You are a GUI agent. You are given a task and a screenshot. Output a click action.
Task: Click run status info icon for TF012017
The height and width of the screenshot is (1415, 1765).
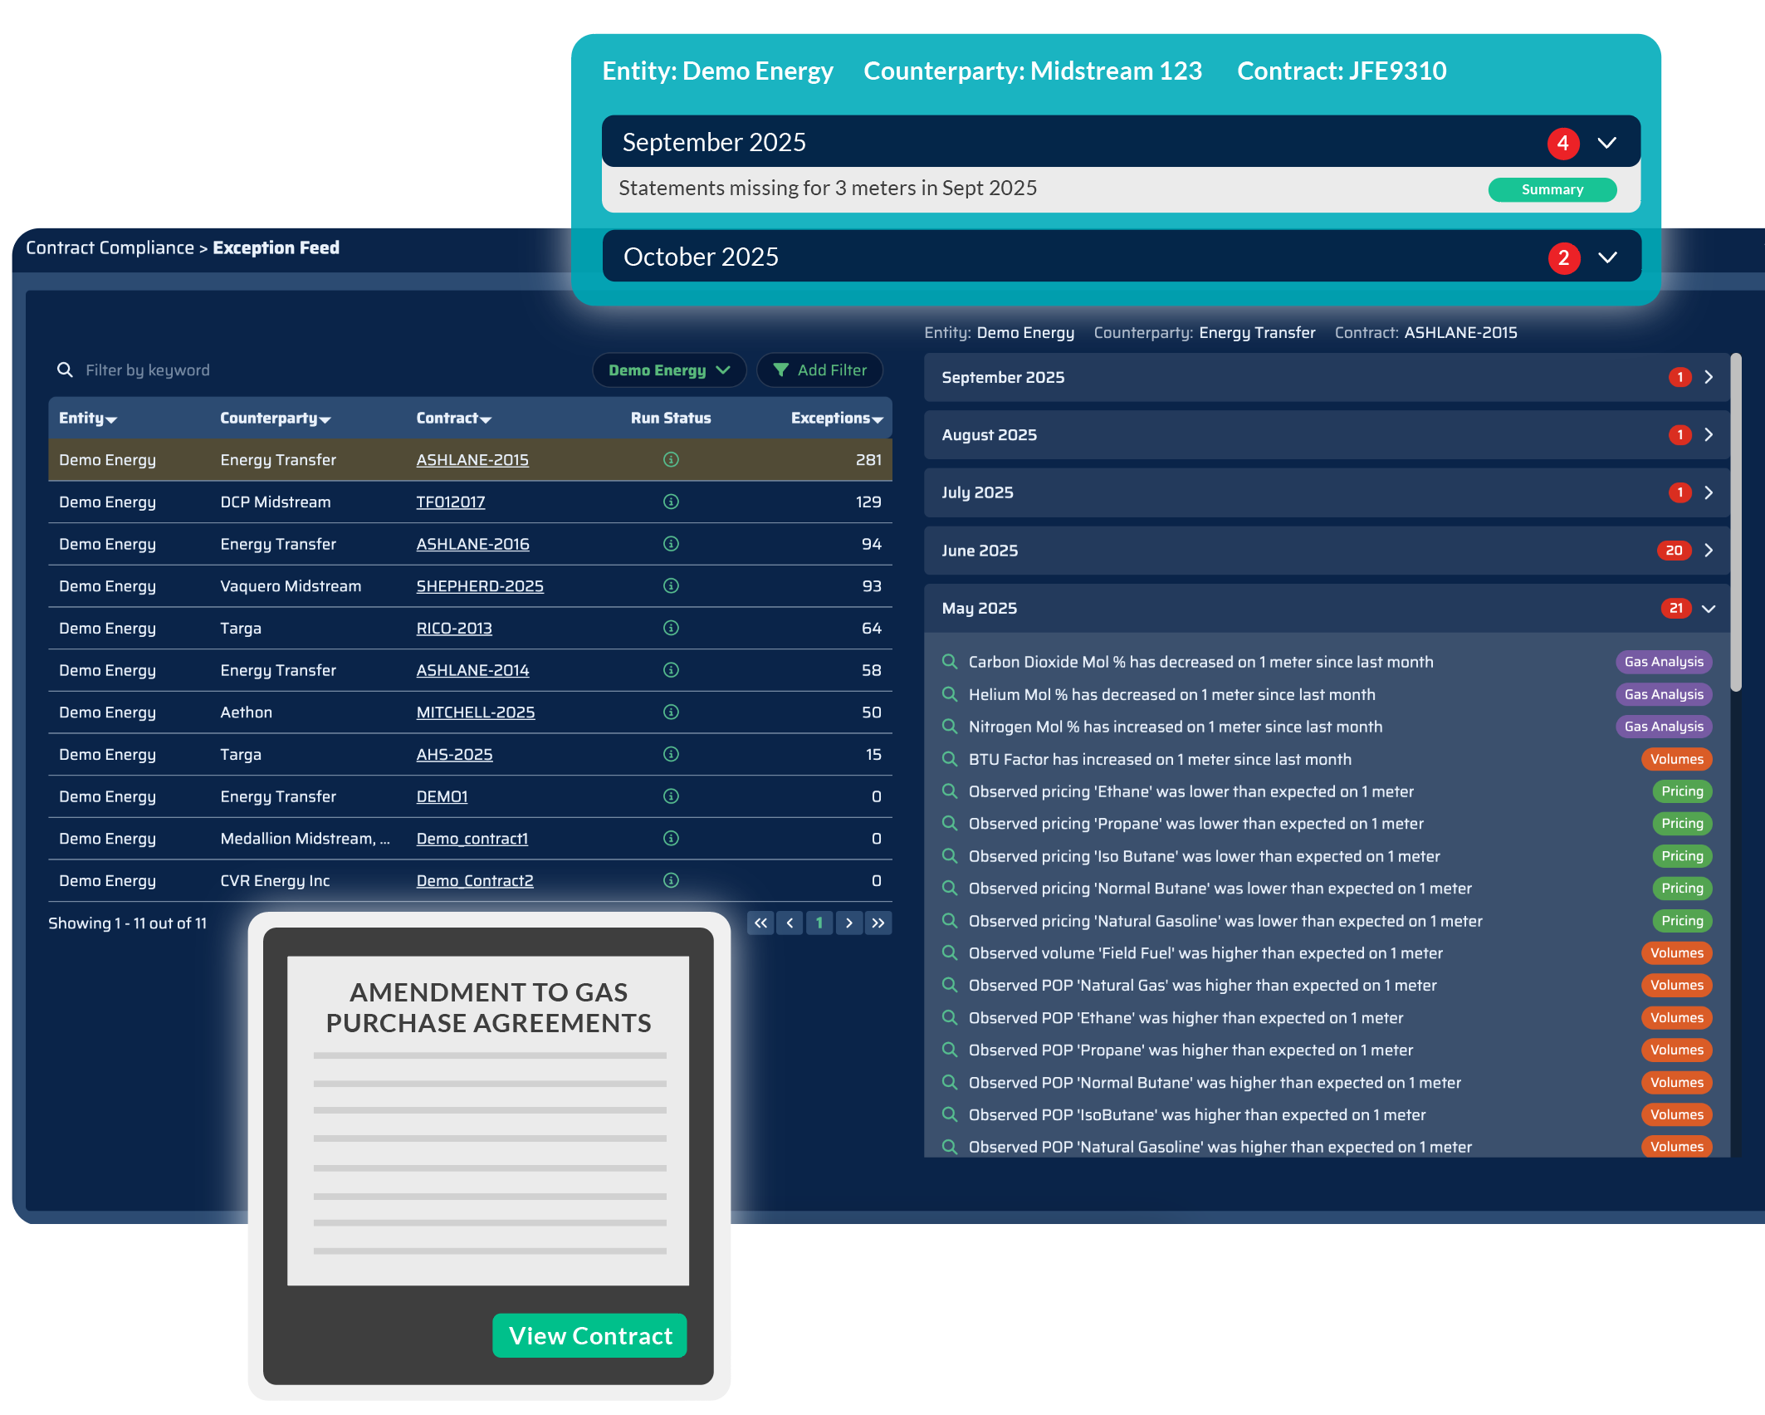click(x=671, y=502)
